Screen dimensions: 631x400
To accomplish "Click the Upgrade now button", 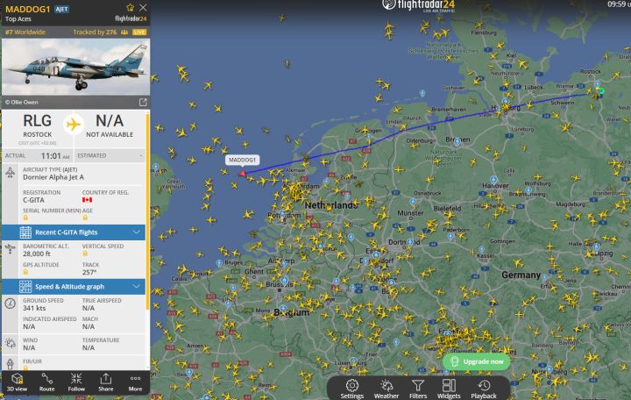I will [476, 361].
